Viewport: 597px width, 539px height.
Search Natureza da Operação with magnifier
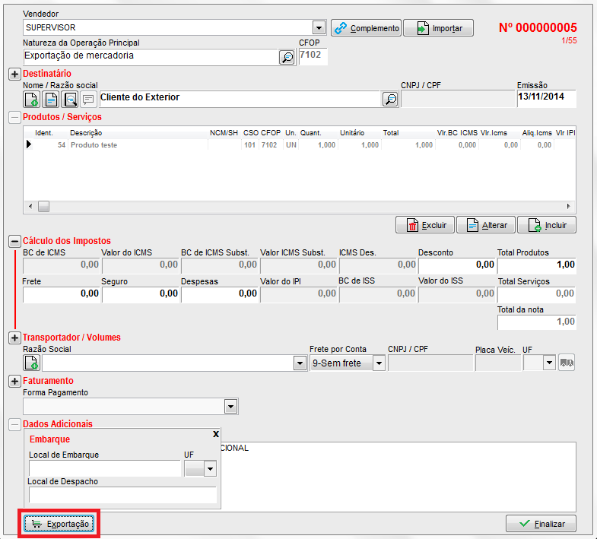click(x=287, y=57)
